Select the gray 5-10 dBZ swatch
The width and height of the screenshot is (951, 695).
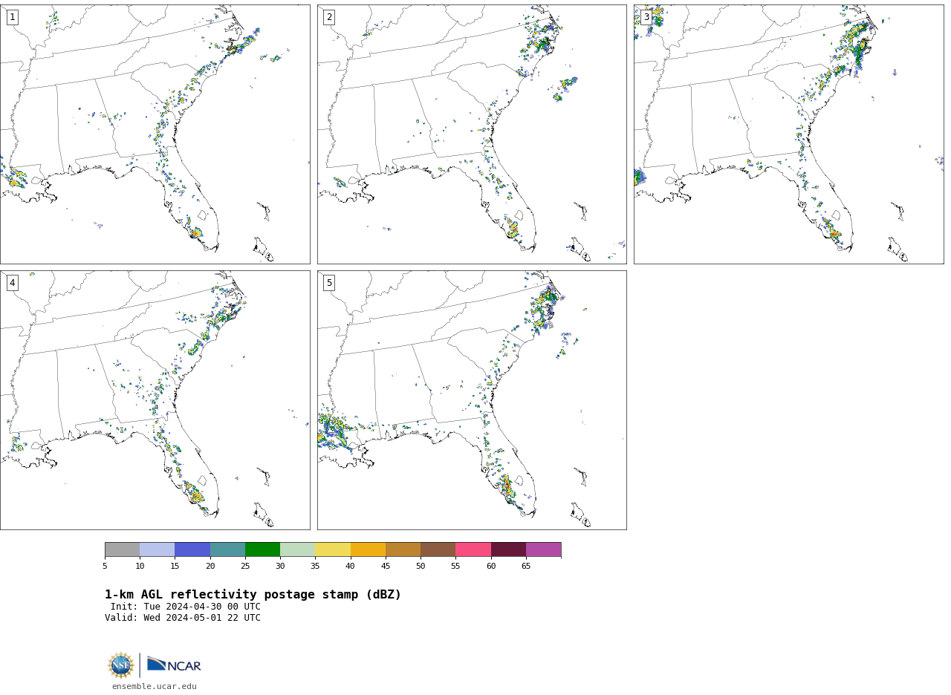pos(122,549)
